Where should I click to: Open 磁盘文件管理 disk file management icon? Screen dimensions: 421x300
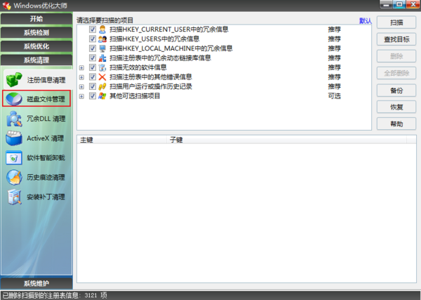coord(14,98)
